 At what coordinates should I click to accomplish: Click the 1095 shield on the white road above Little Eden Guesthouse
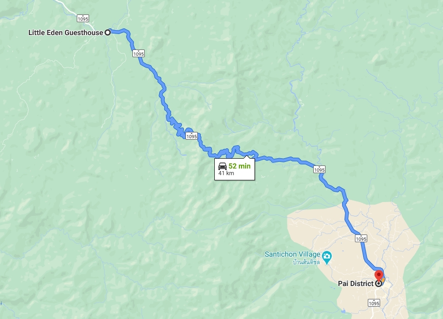coord(83,19)
